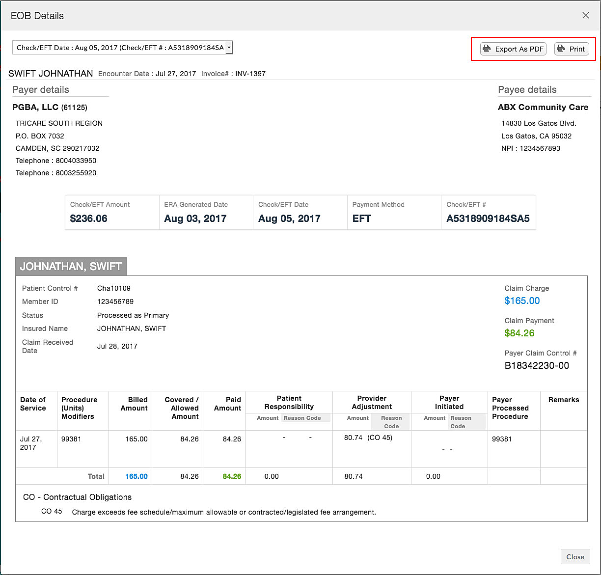
Task: Click the blue Claim Charge amount $165.00
Action: coord(522,301)
